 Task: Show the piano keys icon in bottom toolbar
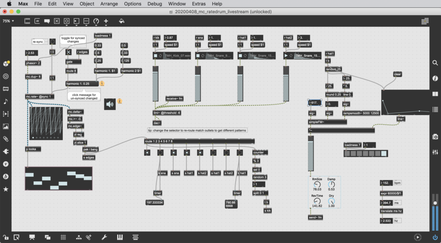pyautogui.click(x=120, y=237)
